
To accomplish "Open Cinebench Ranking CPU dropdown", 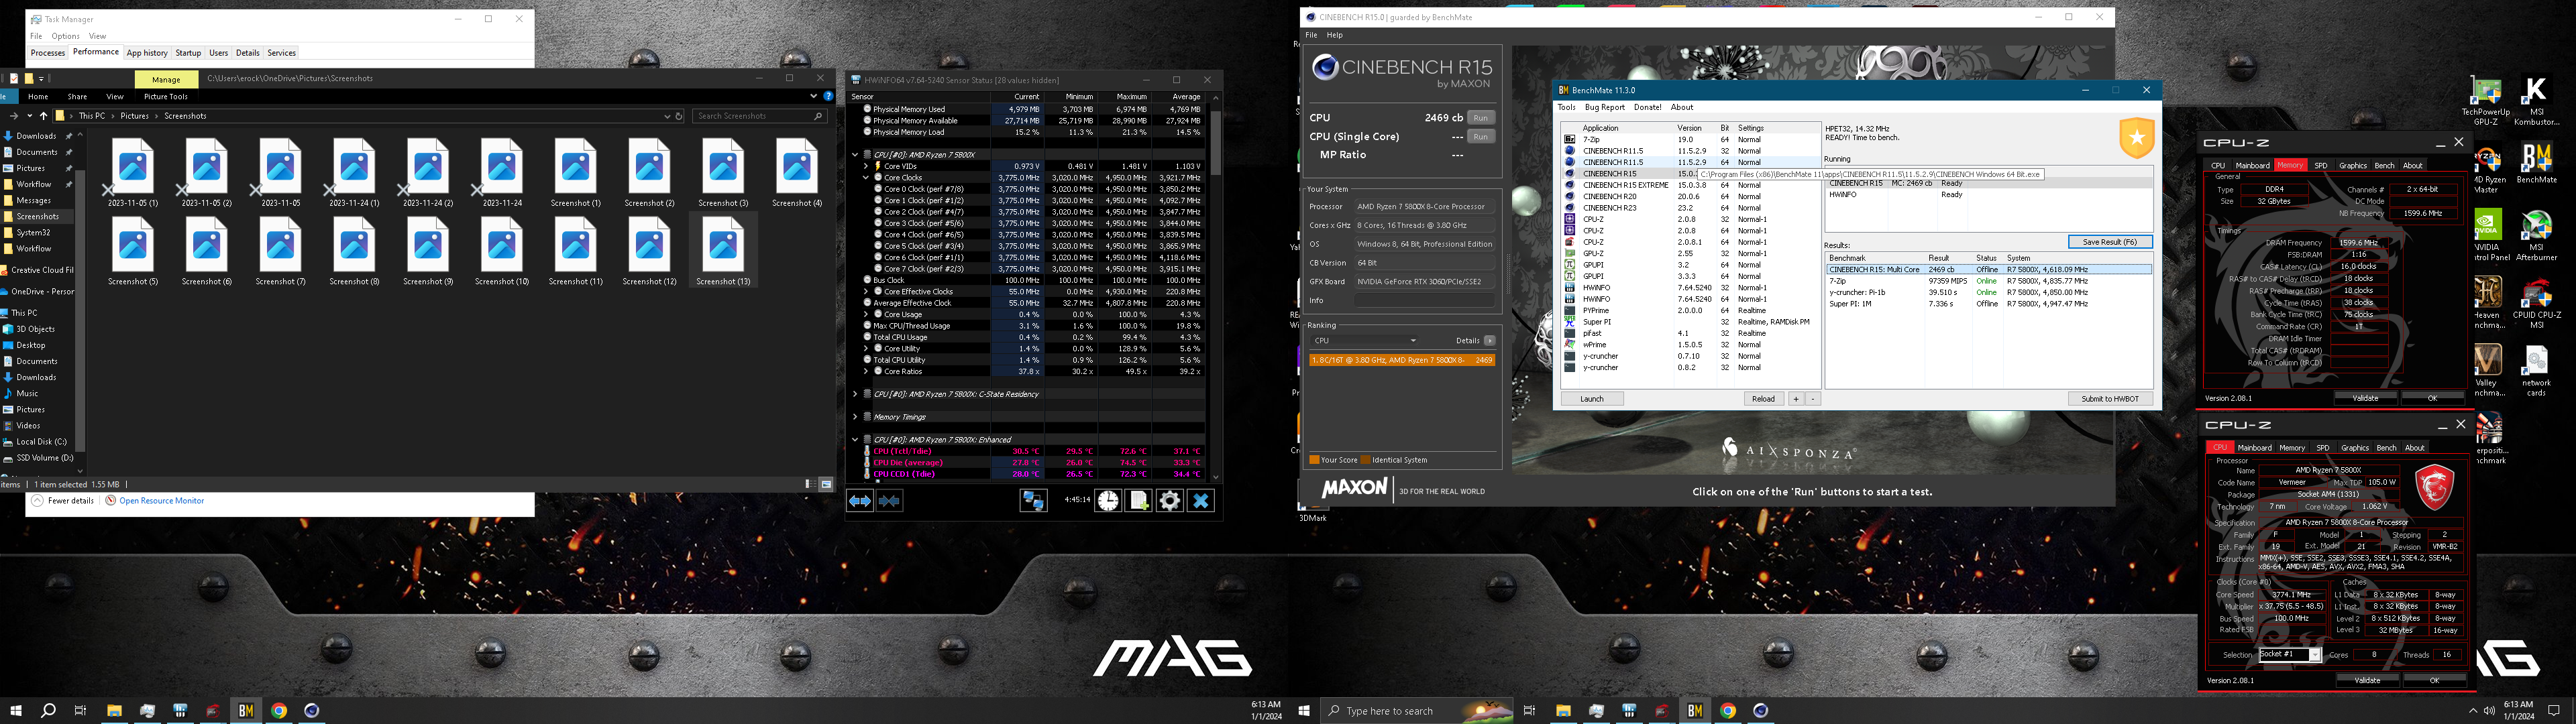I will pyautogui.click(x=1364, y=341).
